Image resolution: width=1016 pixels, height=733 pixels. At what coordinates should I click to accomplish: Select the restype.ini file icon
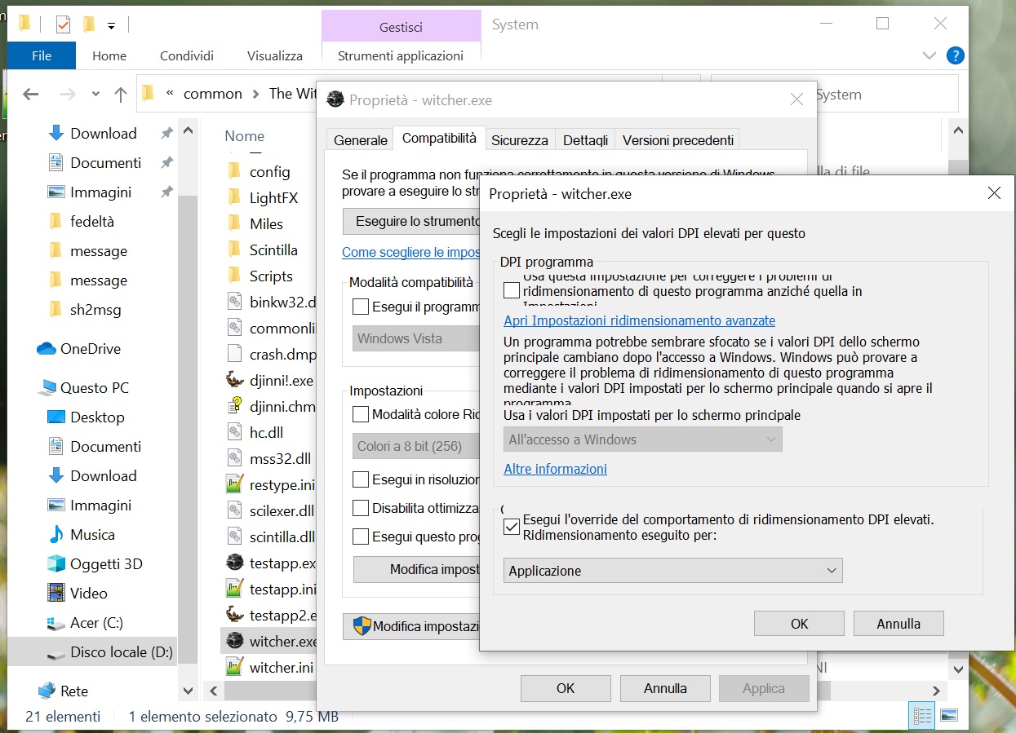click(235, 484)
